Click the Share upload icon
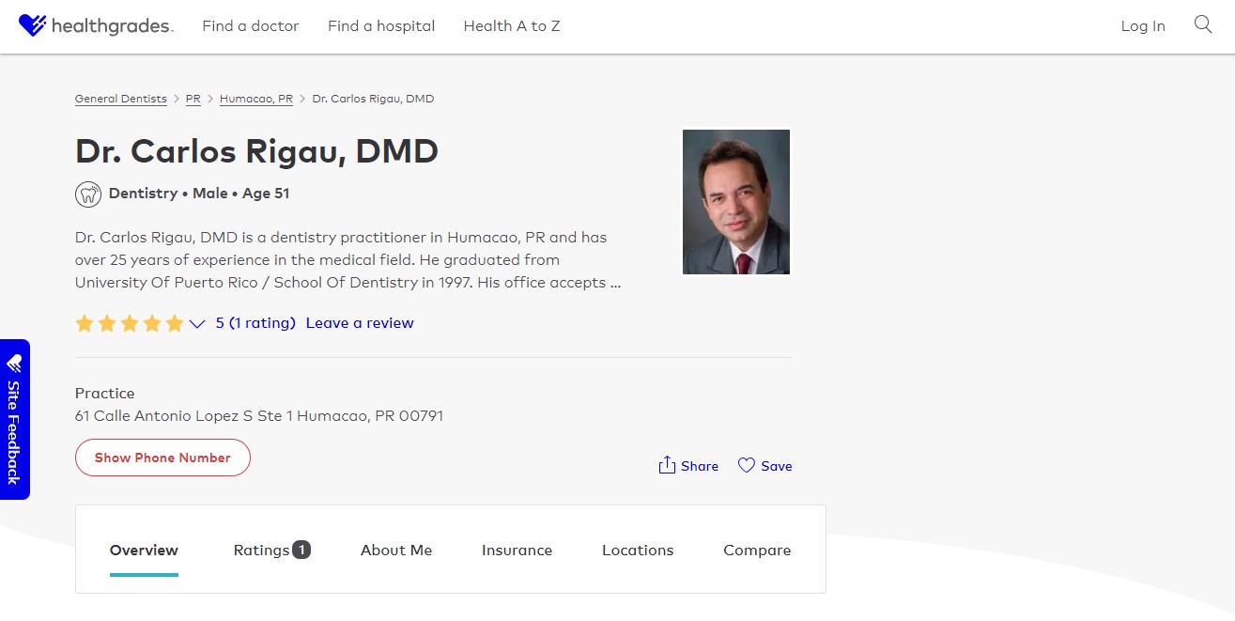 [667, 465]
